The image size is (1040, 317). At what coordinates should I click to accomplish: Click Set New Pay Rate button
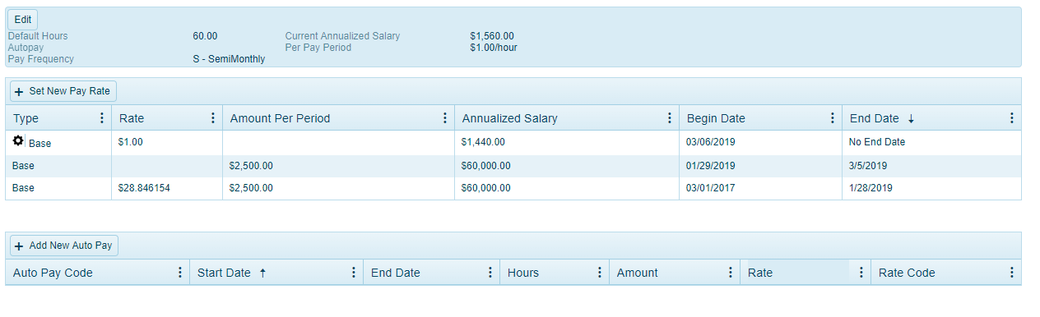[x=63, y=91]
